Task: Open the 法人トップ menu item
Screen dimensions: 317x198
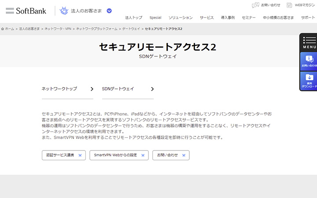Action: click(x=134, y=18)
